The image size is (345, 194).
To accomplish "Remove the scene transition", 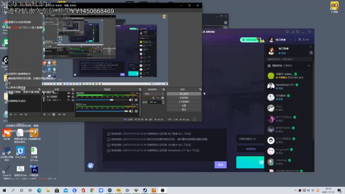I will click(x=158, y=98).
